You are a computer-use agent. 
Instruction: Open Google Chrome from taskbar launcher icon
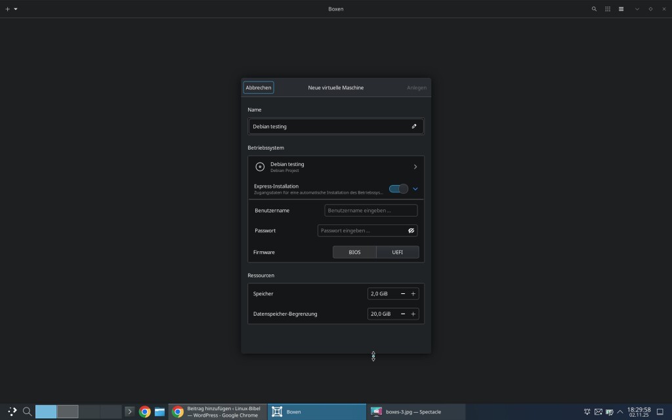145,412
